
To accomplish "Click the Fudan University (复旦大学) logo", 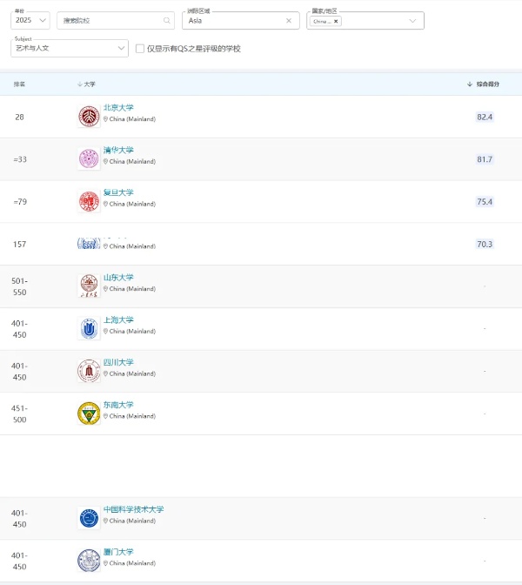I will (x=89, y=201).
